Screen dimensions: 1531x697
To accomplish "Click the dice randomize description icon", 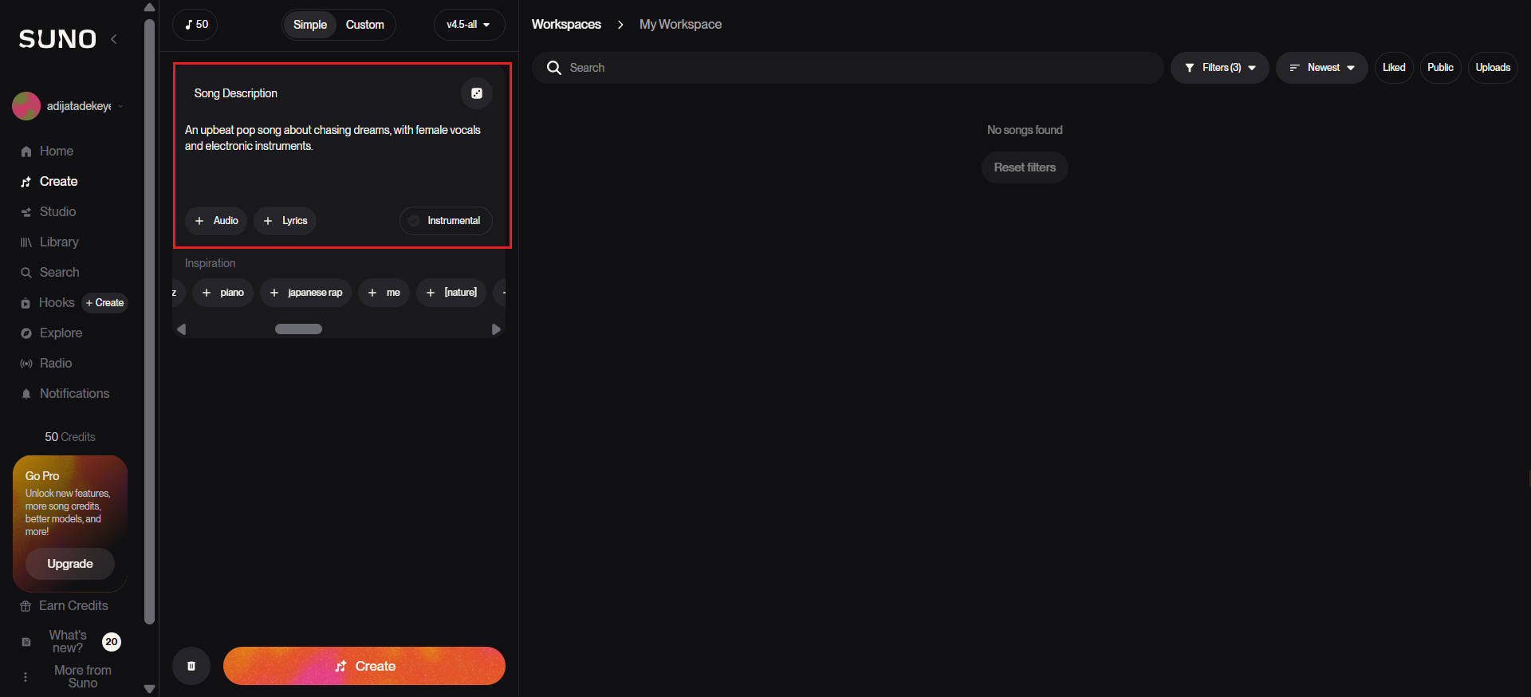I will coord(477,93).
